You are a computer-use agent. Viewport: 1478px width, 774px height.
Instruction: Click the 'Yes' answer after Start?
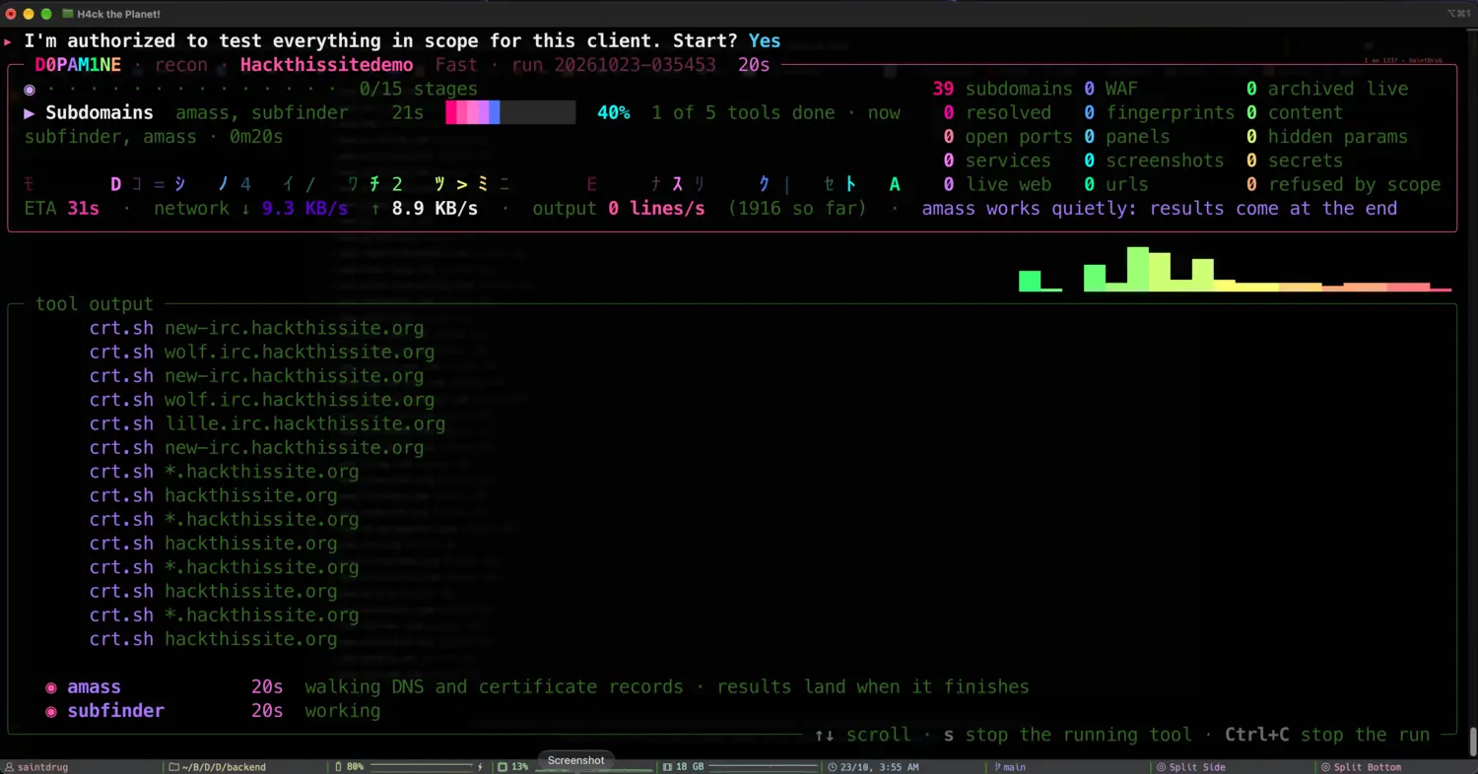765,41
